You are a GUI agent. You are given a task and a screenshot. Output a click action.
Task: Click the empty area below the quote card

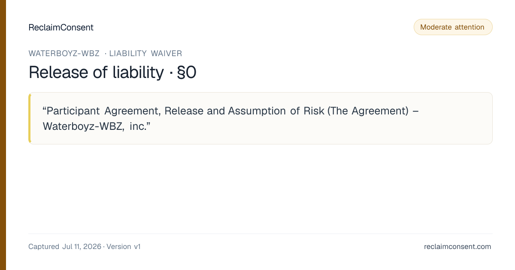tap(261, 189)
